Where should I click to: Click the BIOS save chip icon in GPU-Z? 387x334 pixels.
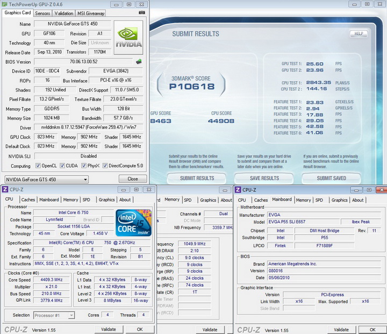pos(139,61)
